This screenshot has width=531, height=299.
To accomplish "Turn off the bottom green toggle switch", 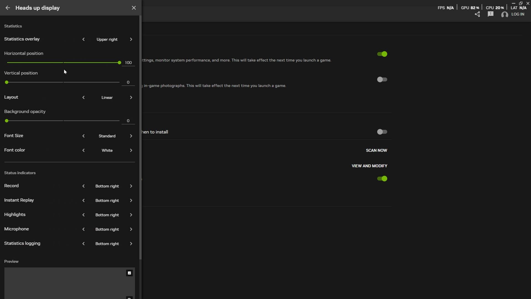I will [382, 179].
